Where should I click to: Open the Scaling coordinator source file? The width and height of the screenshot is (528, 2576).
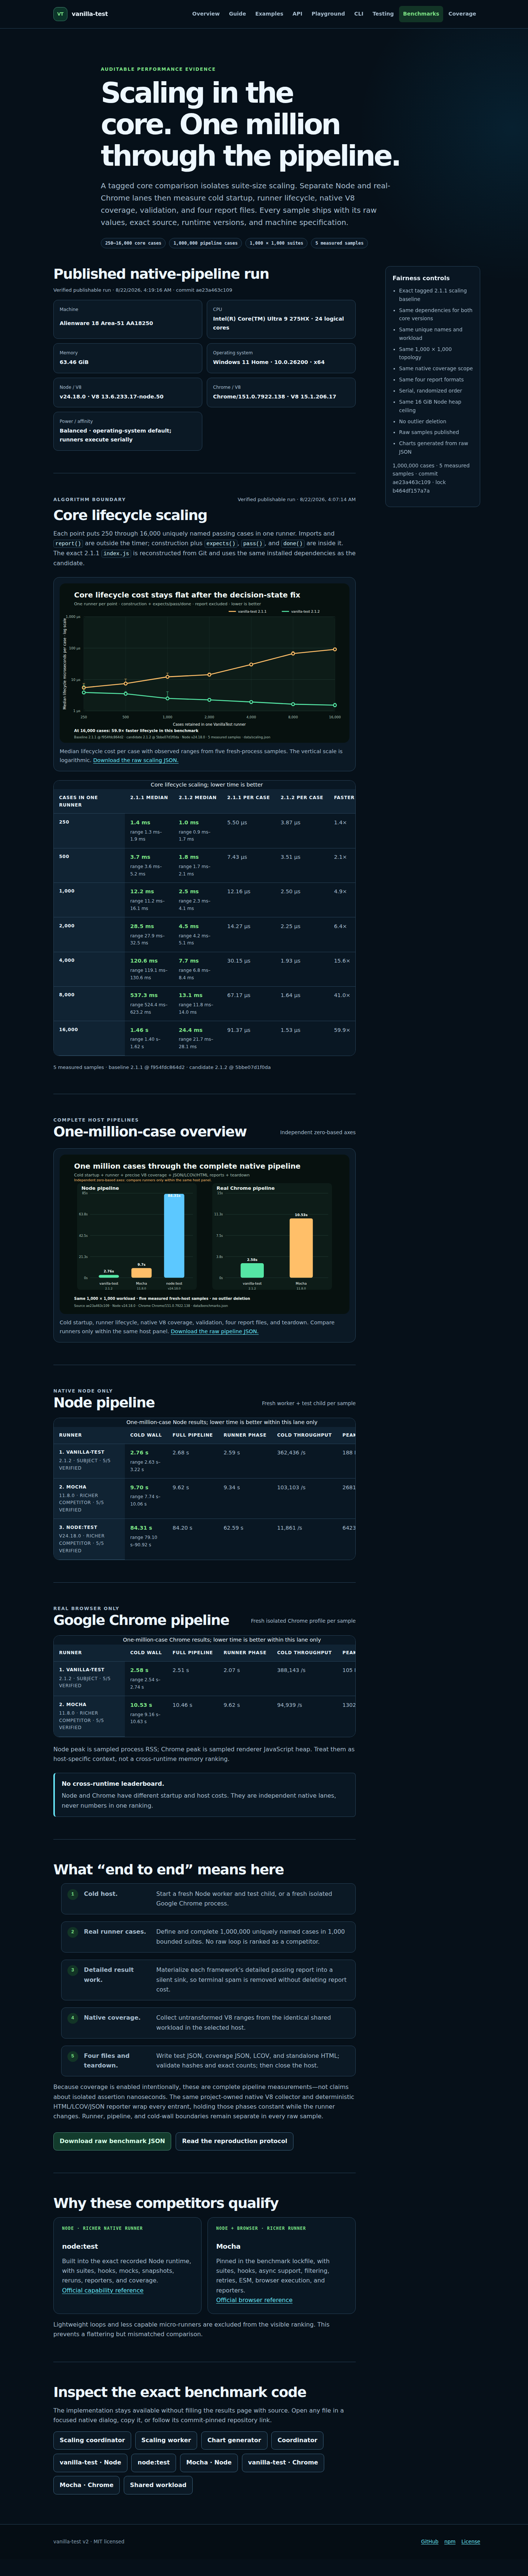point(92,2440)
